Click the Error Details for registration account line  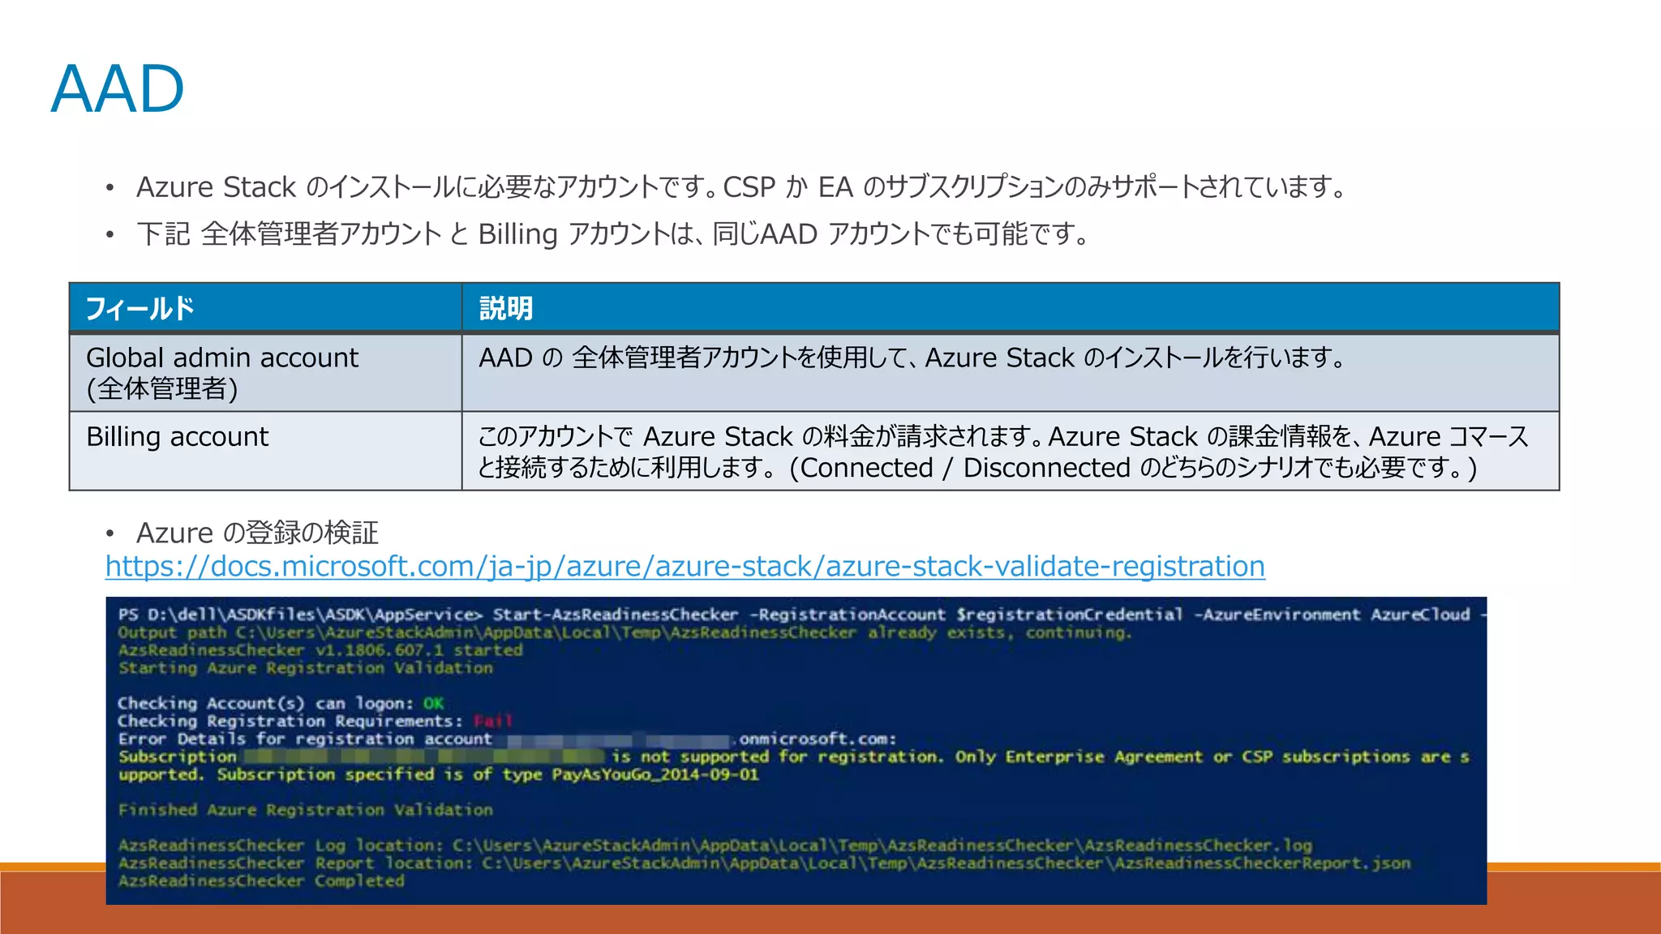click(507, 739)
